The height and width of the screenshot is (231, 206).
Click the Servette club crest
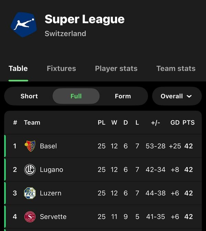pyautogui.click(x=30, y=217)
